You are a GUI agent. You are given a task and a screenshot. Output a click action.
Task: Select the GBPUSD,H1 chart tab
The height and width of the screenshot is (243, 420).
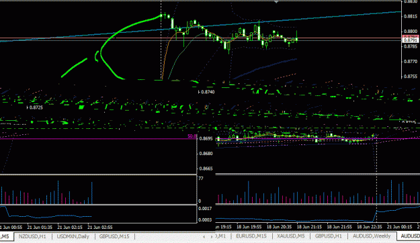(x=329, y=236)
